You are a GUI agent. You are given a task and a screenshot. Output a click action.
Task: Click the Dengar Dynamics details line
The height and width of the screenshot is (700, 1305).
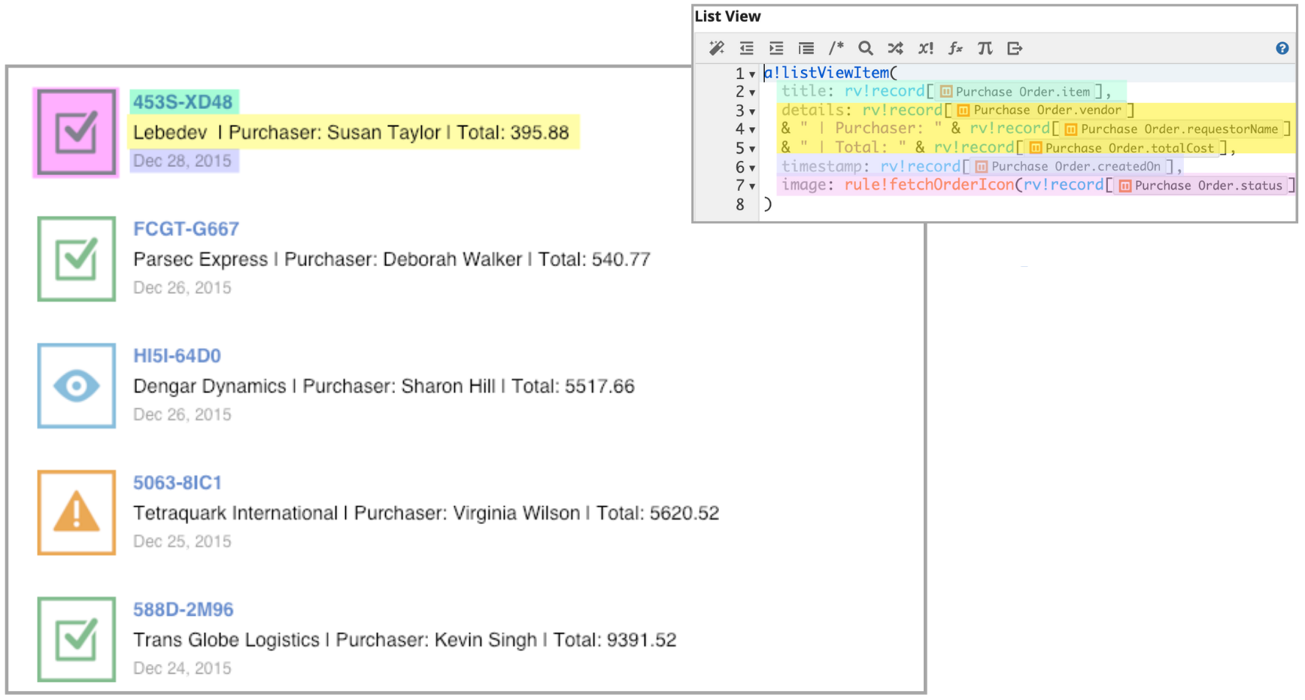click(x=384, y=386)
